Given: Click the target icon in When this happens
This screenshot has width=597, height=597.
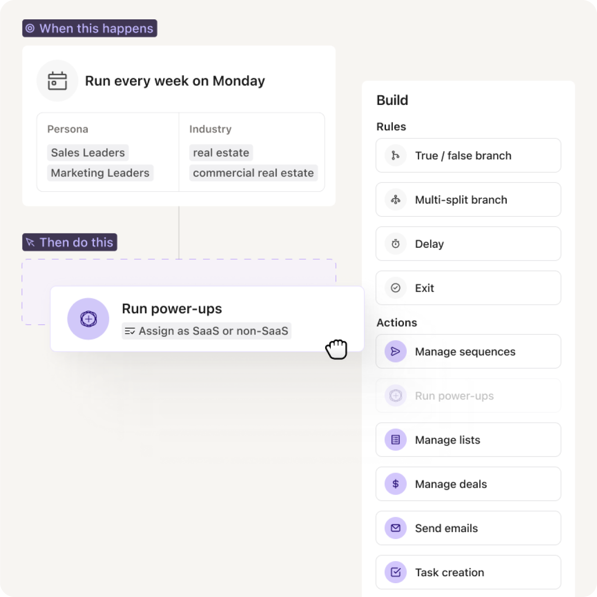Looking at the screenshot, I should pos(31,29).
